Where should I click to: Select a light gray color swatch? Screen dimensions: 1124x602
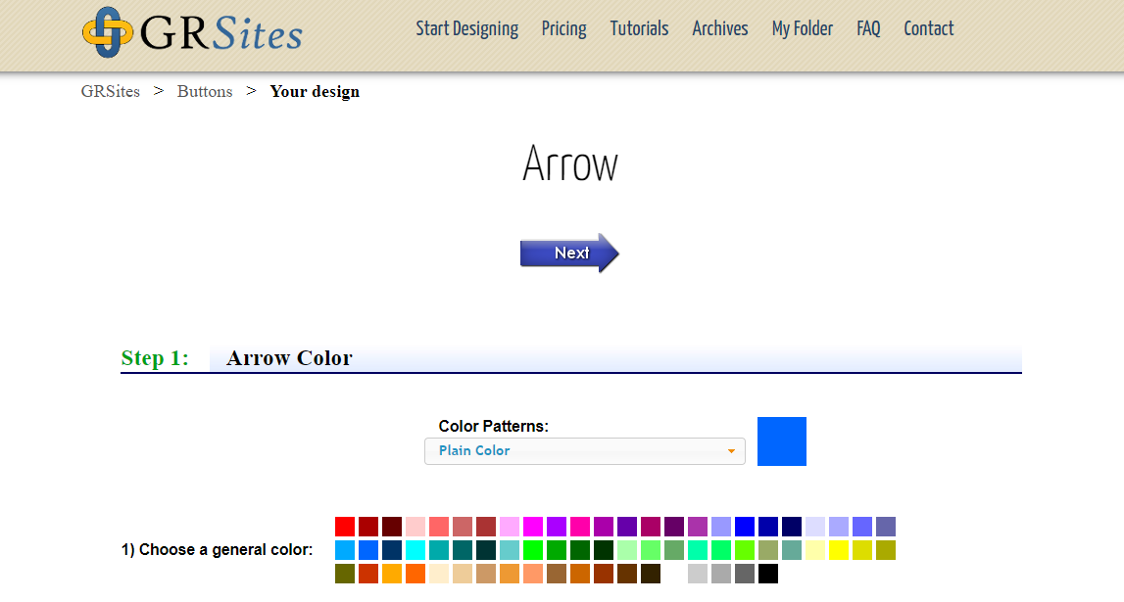point(696,574)
